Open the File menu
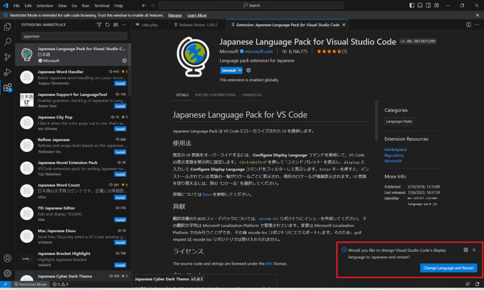Screen dimensions: 484x290 [x=17, y=6]
